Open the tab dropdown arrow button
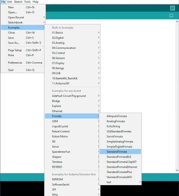 (x=171, y=16)
